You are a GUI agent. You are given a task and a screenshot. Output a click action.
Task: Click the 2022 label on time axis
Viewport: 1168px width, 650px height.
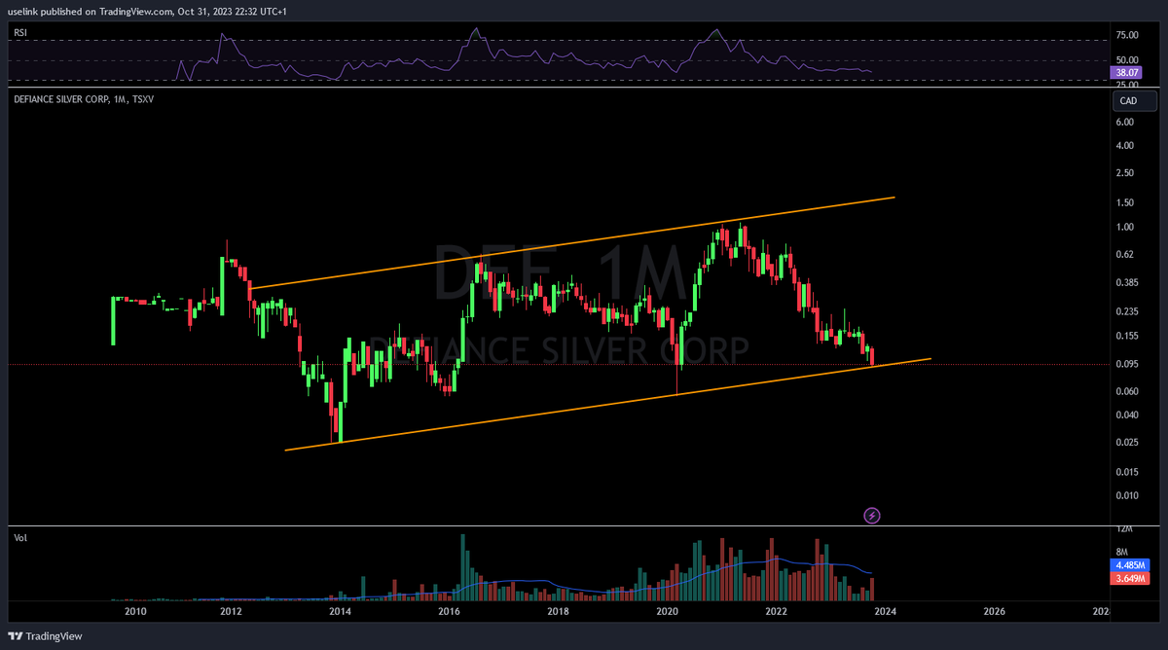click(x=776, y=612)
